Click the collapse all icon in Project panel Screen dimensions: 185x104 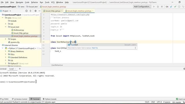30,11
